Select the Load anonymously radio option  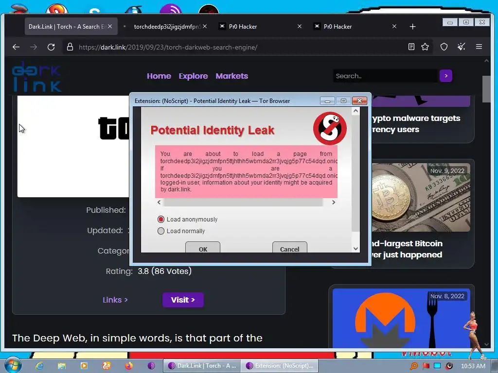161,220
